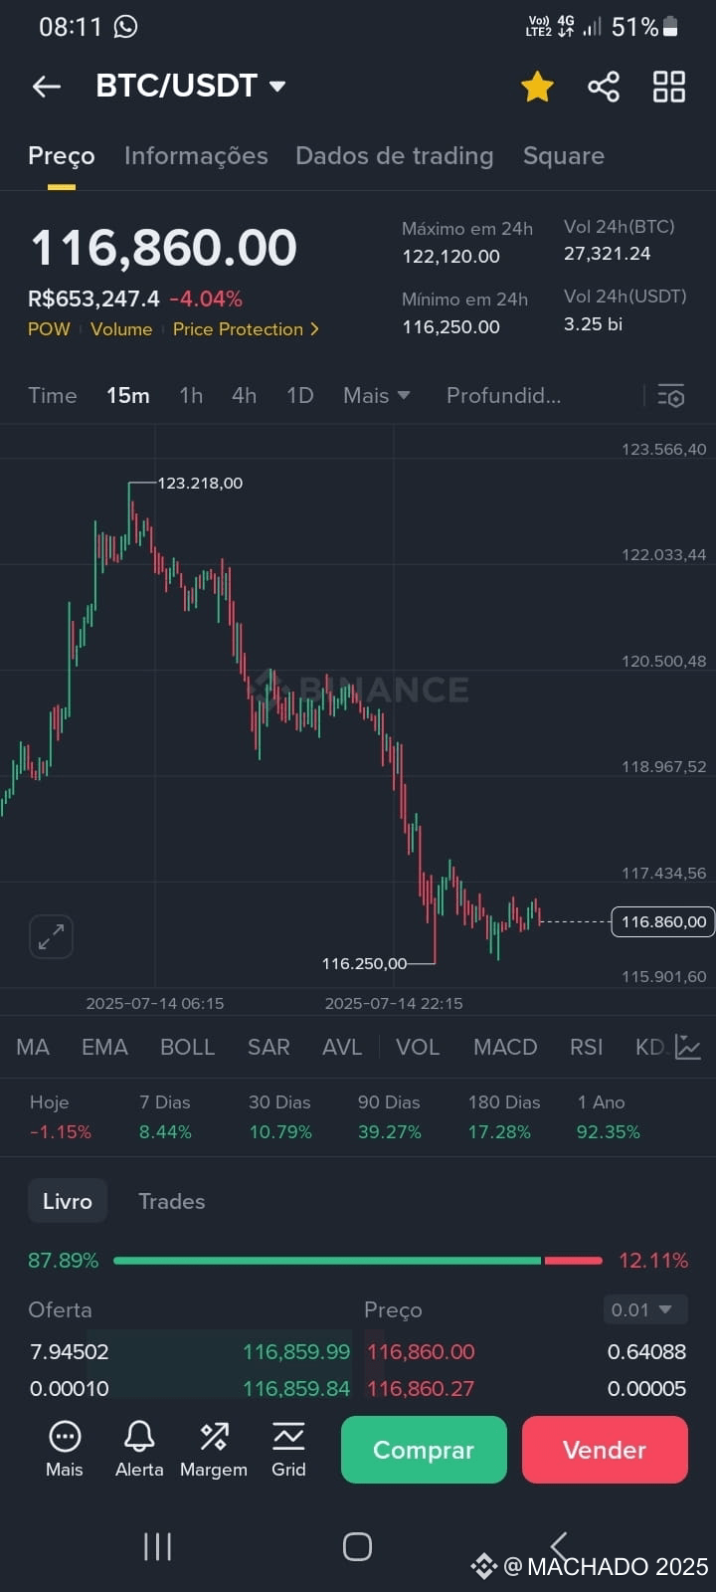Toggle the SAR indicator

coord(268,1047)
